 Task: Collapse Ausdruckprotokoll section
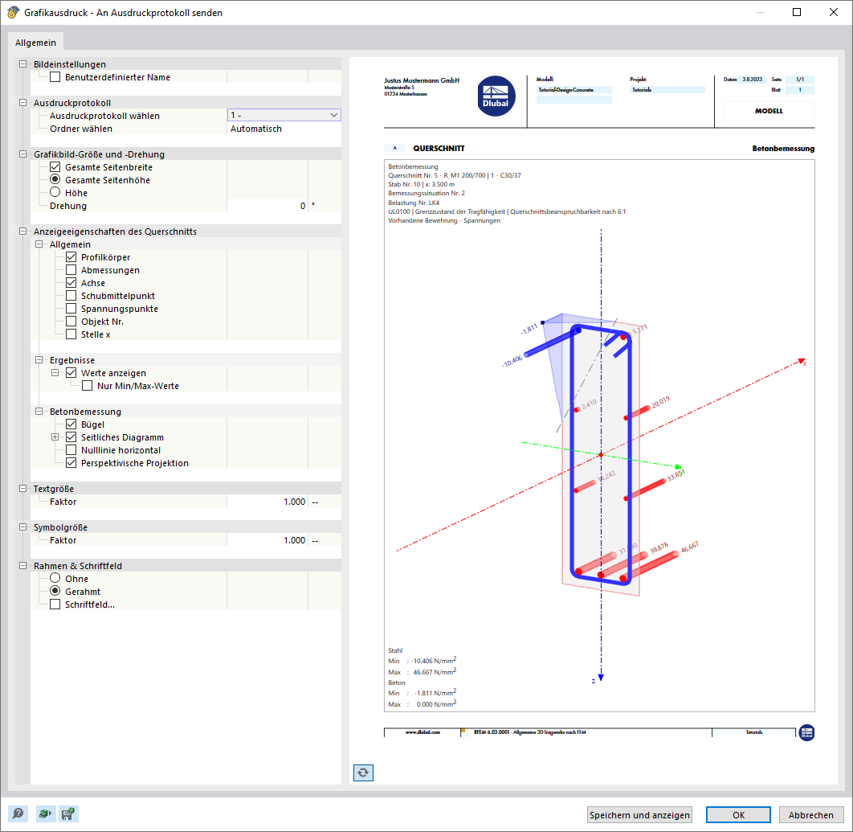[x=22, y=103]
